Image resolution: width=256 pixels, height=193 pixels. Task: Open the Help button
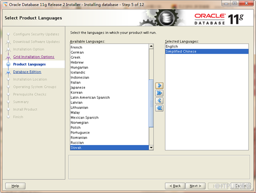pyautogui.click(x=15, y=186)
